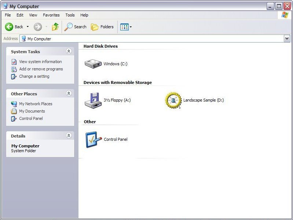Open the Search magnifier tool
The height and width of the screenshot is (220, 293).
tap(75, 27)
